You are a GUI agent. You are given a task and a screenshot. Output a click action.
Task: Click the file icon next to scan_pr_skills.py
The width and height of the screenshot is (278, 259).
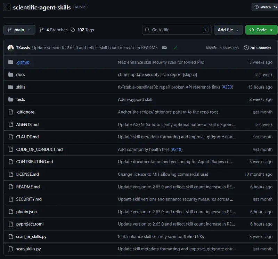coord(11,236)
